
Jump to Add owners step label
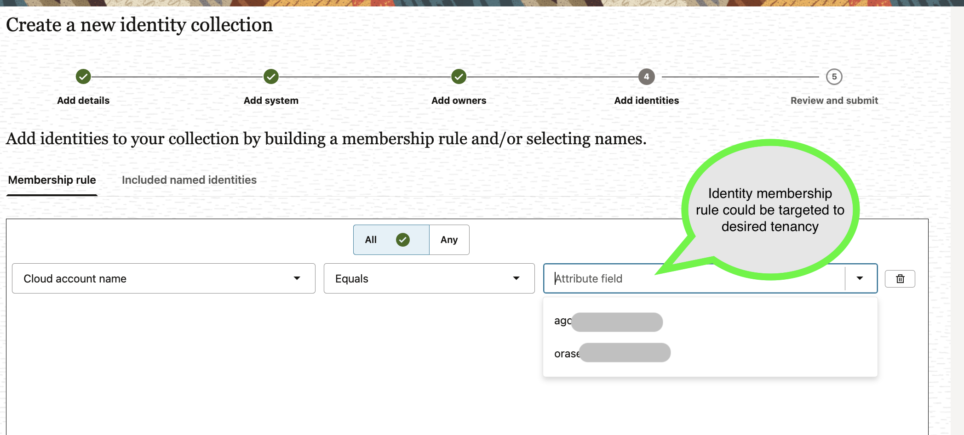459,101
